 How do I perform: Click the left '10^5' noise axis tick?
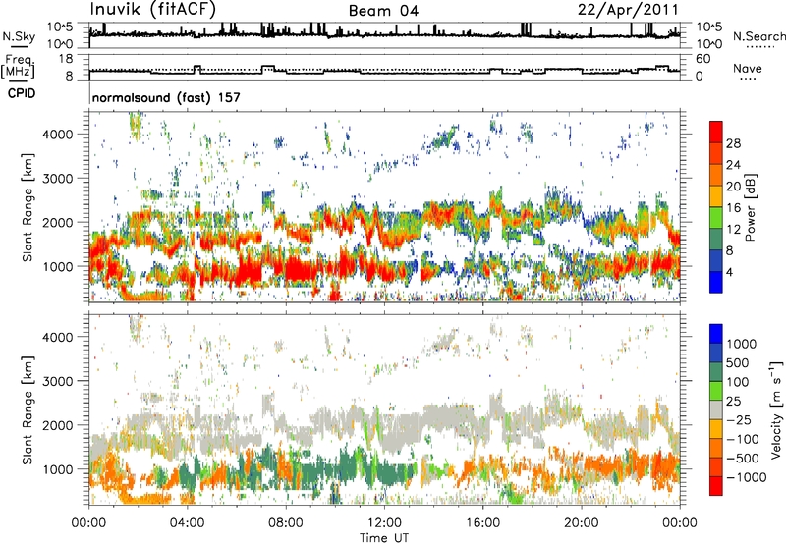60,27
